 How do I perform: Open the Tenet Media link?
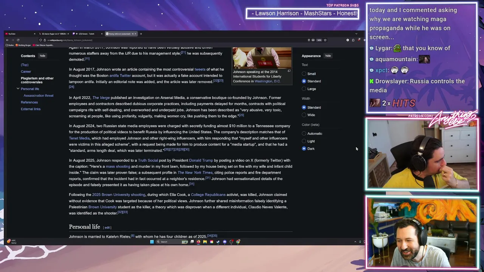pos(79,138)
